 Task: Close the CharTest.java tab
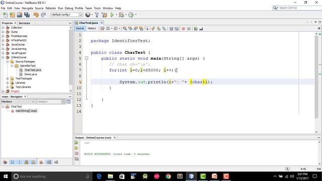102,23
